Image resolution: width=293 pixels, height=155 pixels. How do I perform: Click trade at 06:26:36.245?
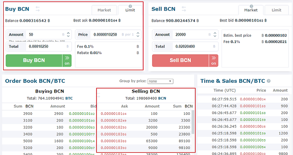pyautogui.click(x=243, y=127)
